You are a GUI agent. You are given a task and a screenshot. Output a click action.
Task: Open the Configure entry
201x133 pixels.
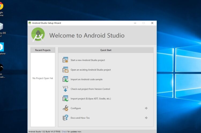[76, 108]
